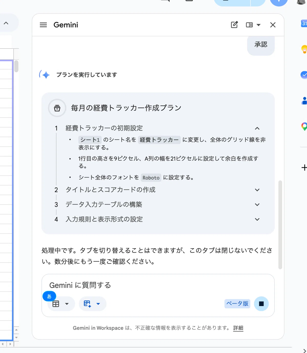Open the sparkle table tool dropdown arrow
The height and width of the screenshot is (353, 307).
98,304
